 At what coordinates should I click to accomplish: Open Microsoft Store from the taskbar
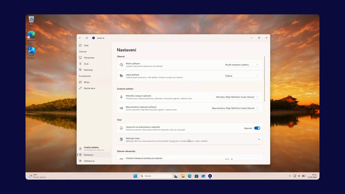coord(196,176)
